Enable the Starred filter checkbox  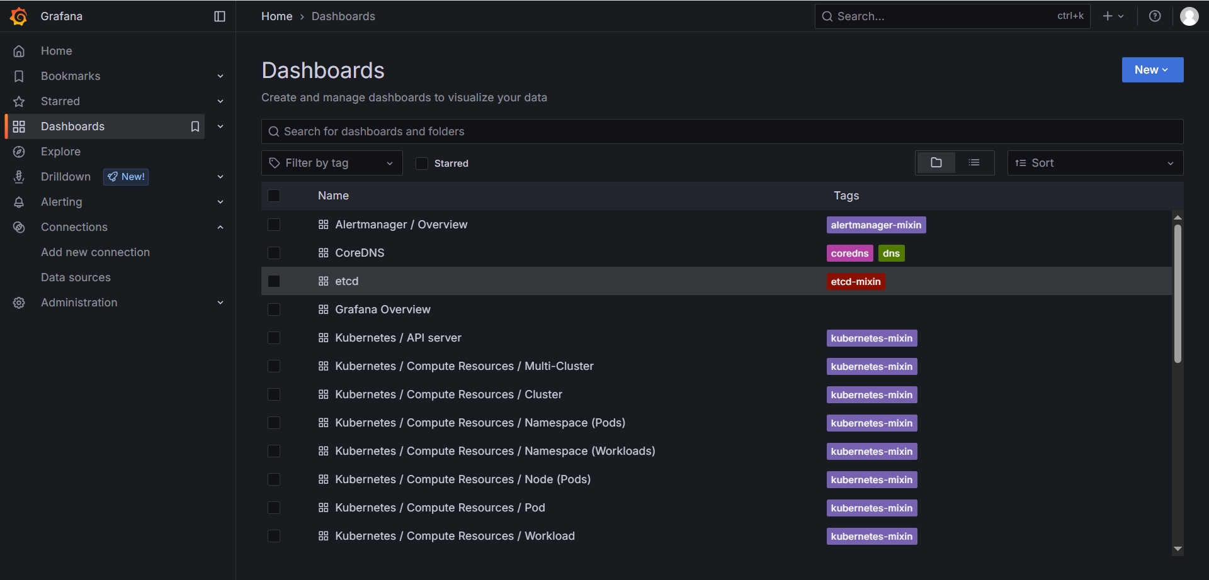[422, 164]
